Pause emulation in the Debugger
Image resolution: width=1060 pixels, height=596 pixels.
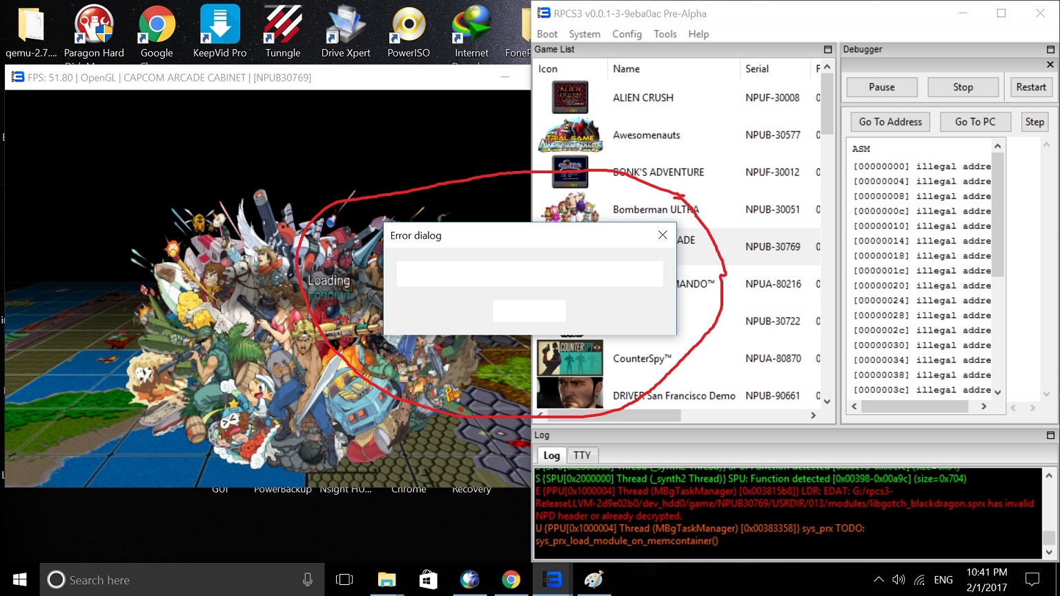(882, 87)
